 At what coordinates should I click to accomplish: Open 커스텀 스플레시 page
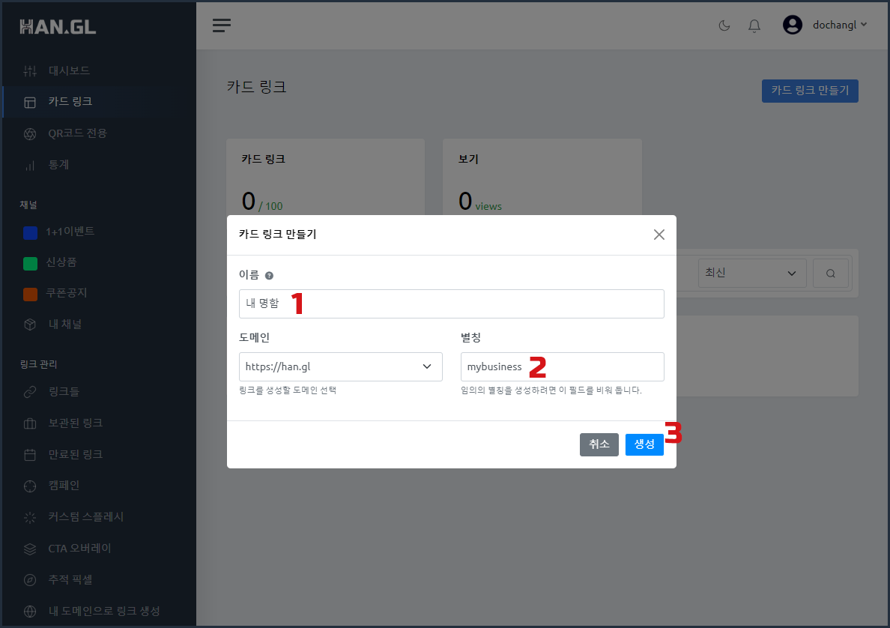[85, 516]
